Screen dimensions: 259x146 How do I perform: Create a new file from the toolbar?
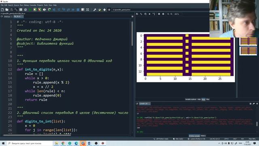[2, 10]
